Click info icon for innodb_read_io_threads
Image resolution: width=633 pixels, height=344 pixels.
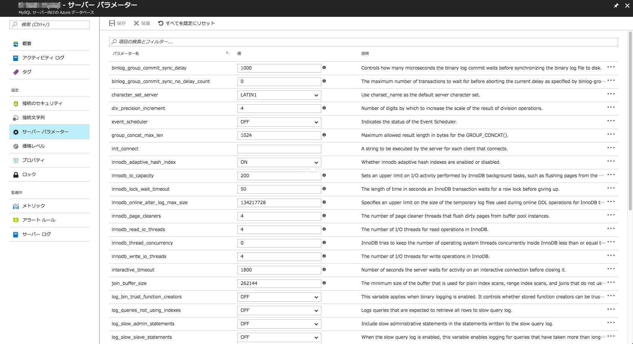click(x=324, y=229)
